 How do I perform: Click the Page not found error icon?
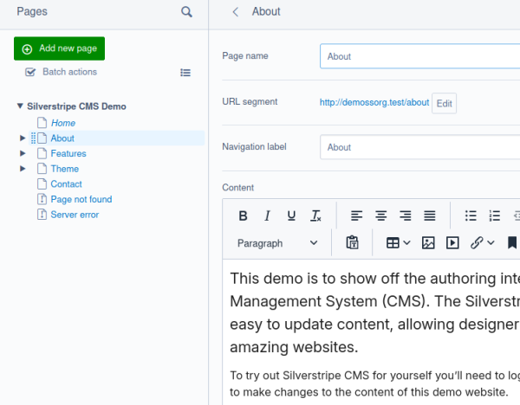click(x=42, y=199)
